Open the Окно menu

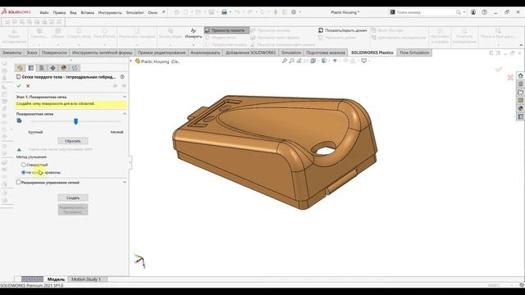tap(153, 12)
